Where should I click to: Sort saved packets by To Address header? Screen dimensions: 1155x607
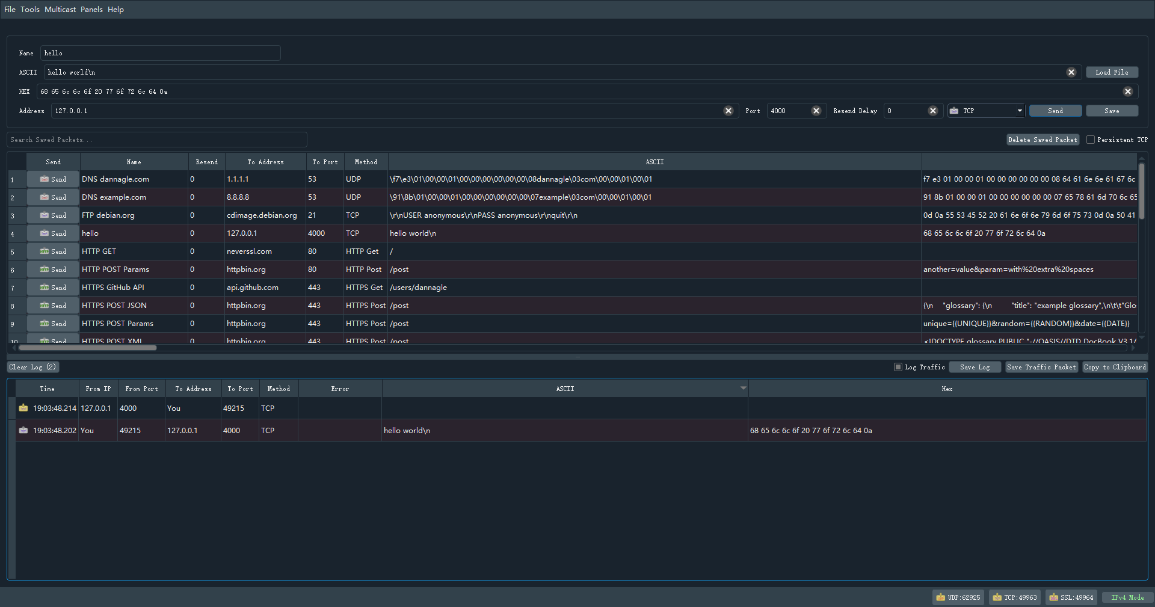[265, 162]
